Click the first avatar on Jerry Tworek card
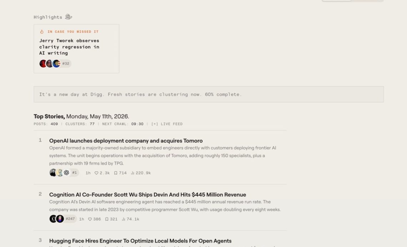Screen dimensions: 407x247 pos(43,63)
